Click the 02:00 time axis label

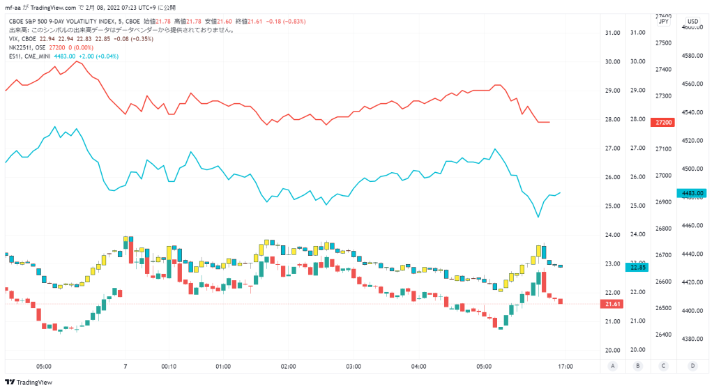pos(288,367)
